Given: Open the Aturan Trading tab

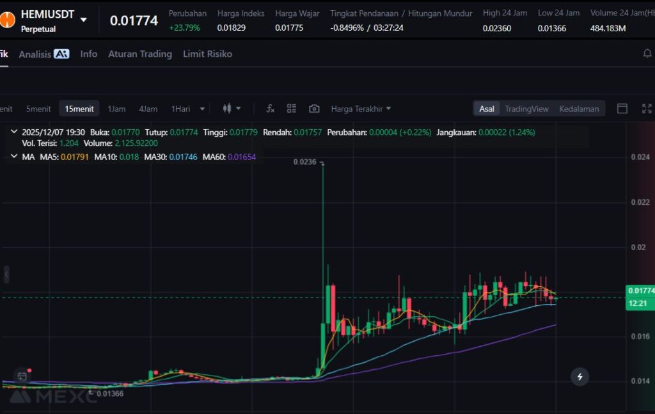Looking at the screenshot, I should (x=139, y=54).
